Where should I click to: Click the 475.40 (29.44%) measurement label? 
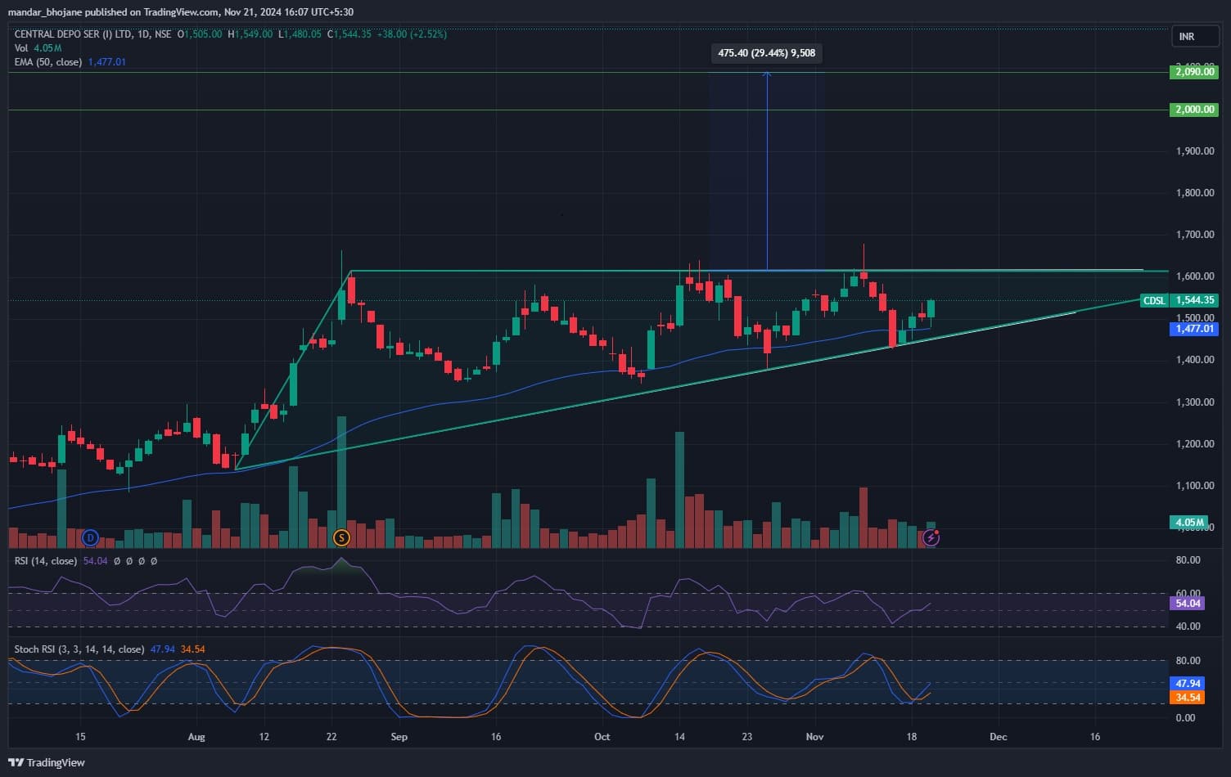pos(766,53)
